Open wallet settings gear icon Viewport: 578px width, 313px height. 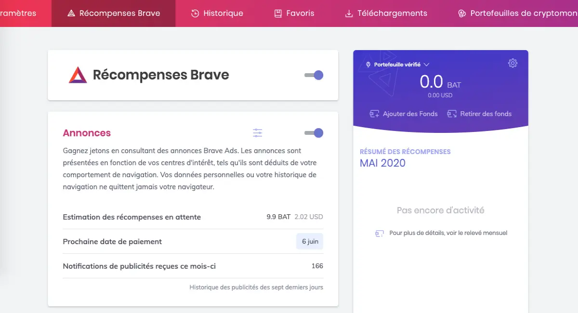(512, 63)
